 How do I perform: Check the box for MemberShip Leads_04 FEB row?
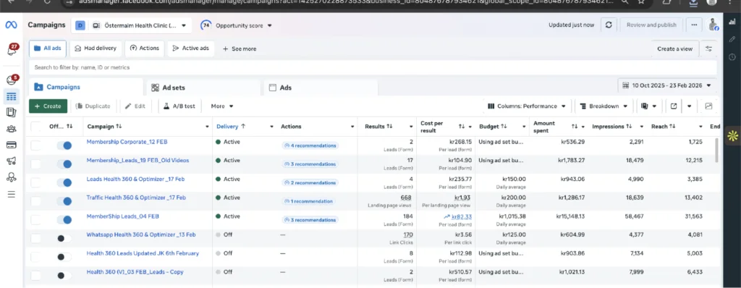tap(36, 220)
